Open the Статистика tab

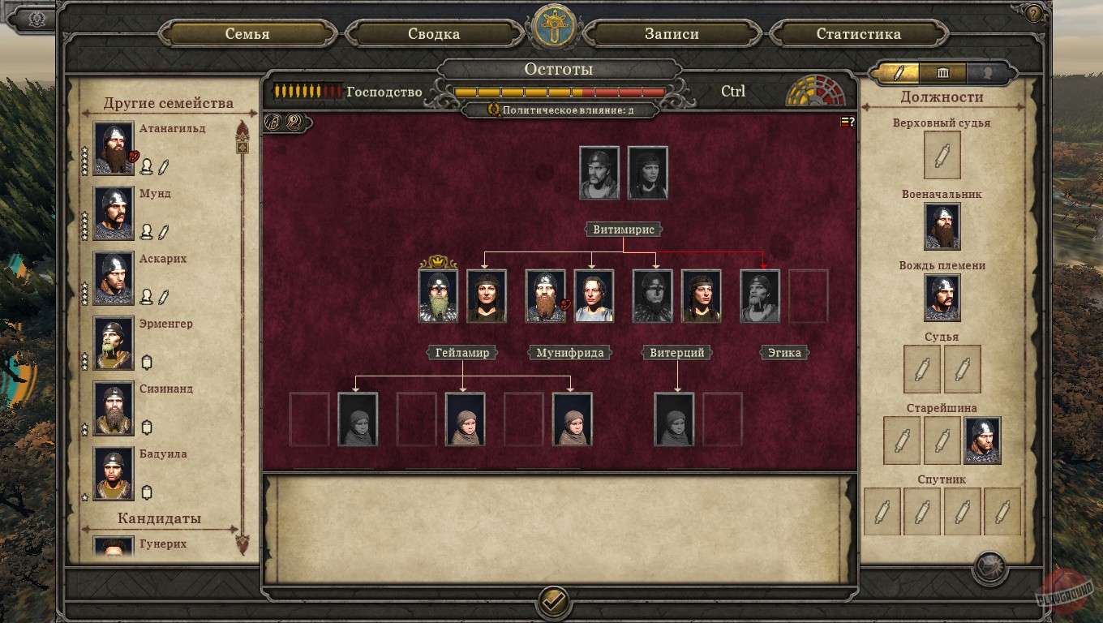click(x=858, y=34)
